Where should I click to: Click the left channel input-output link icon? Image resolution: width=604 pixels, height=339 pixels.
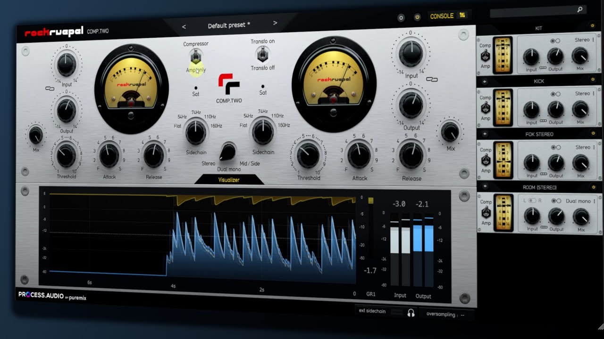point(50,89)
